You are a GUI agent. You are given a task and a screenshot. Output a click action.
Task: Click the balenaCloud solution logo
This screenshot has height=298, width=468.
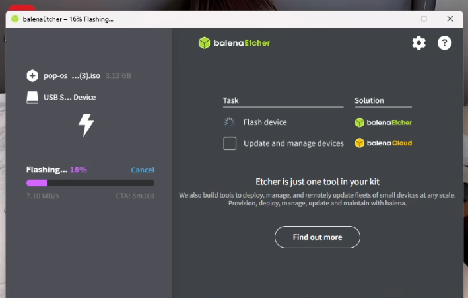point(383,143)
